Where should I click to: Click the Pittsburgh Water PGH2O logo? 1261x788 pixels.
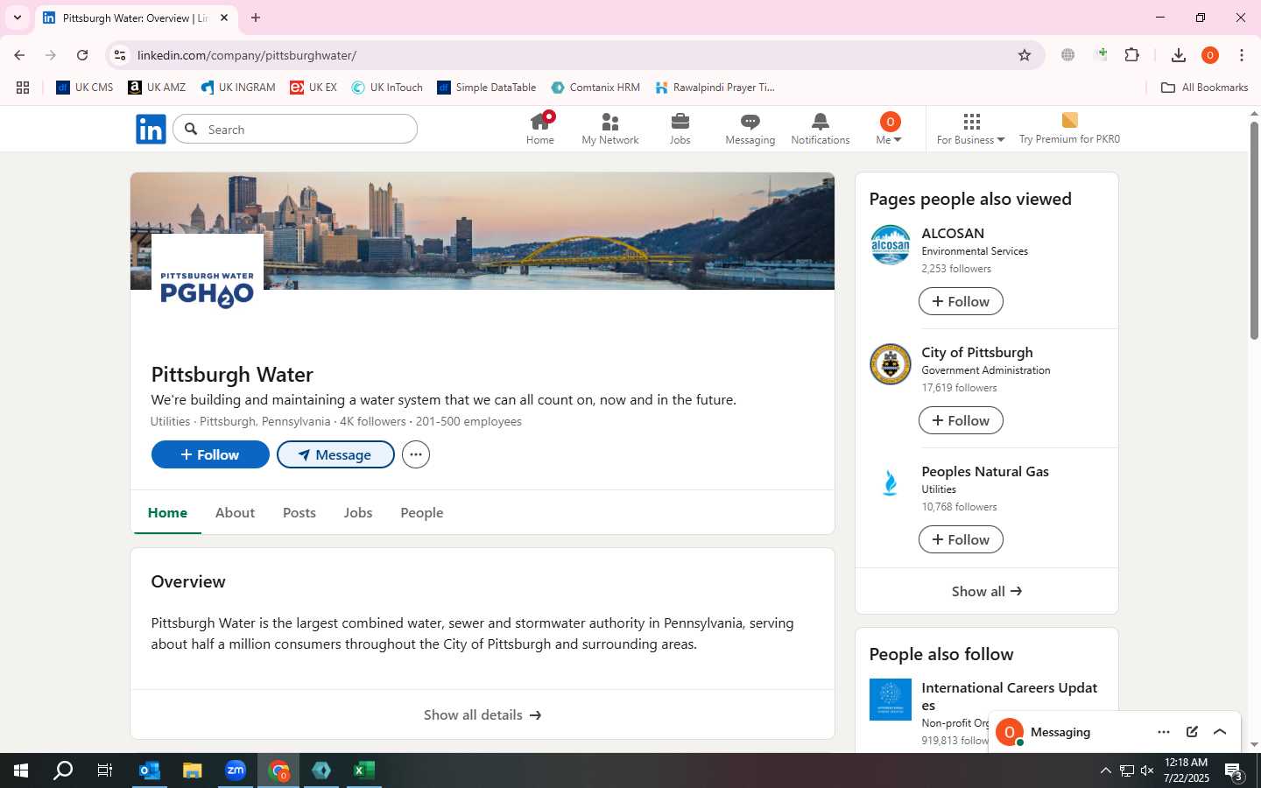[208, 290]
